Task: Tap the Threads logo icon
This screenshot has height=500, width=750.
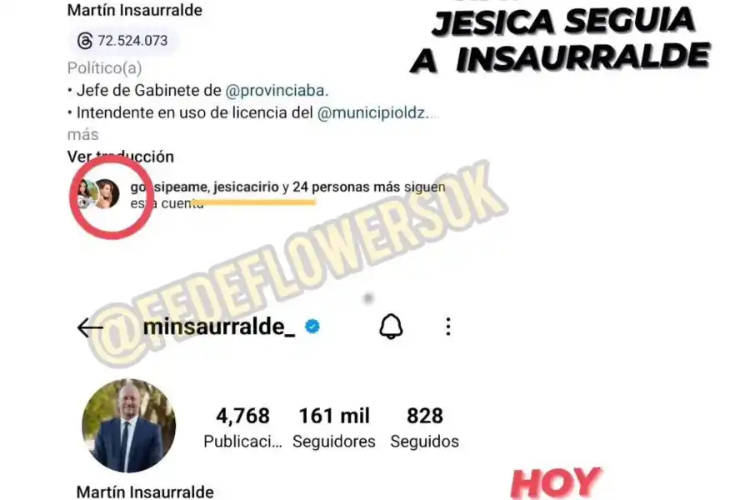Action: click(85, 41)
